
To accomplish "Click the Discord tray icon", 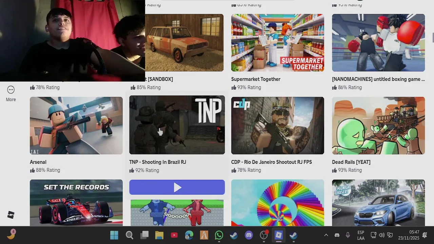I will click(337, 235).
